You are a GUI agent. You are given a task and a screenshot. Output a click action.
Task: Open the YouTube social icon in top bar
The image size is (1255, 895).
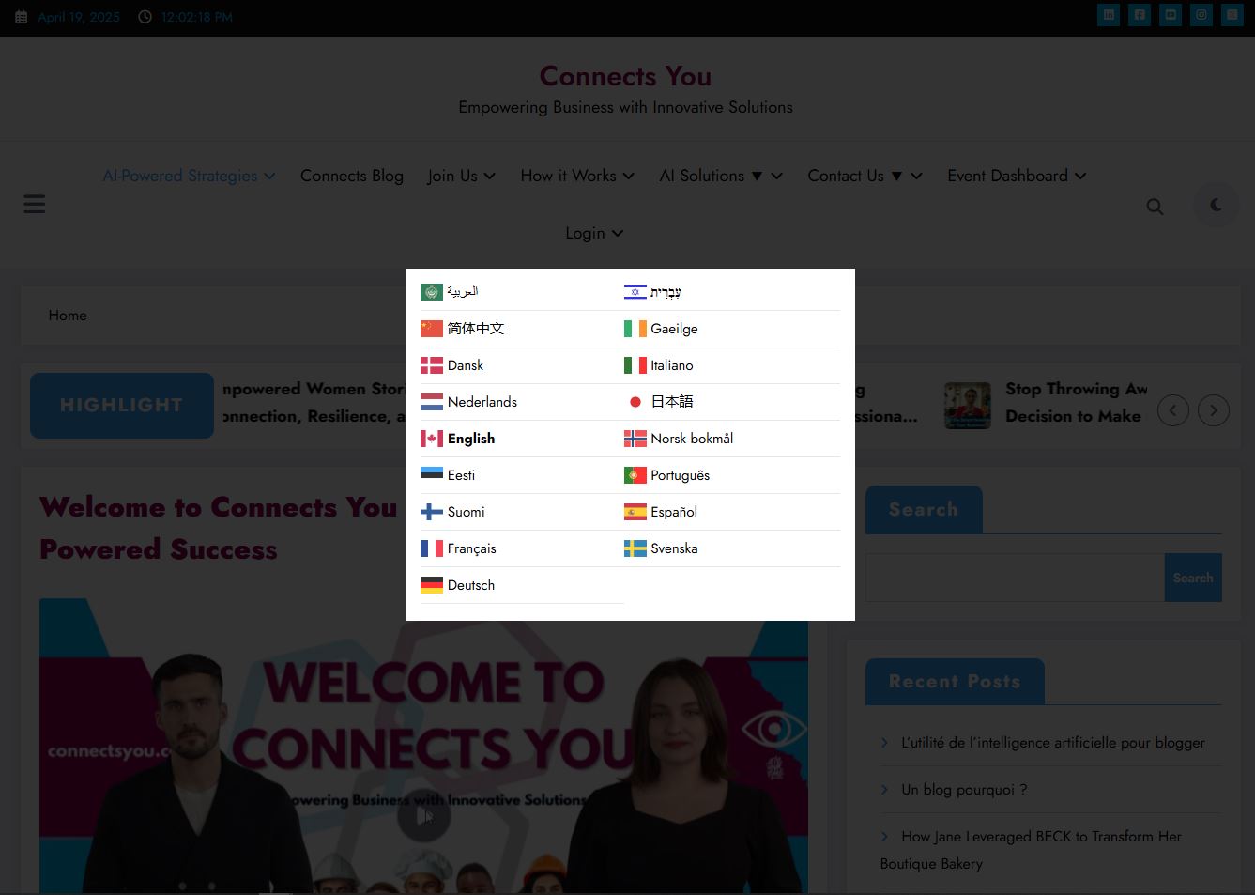coord(1171,15)
